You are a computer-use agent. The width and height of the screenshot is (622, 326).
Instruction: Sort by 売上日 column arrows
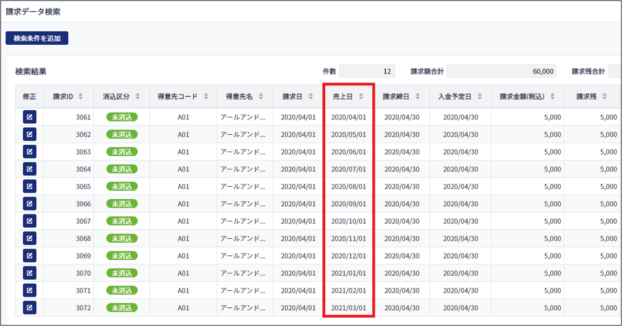361,96
